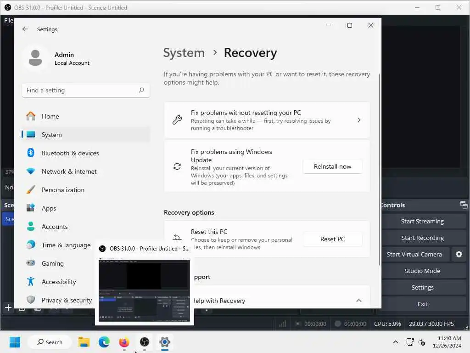Click the Gaming controller icon
Screen dimensions: 470x353
(x=31, y=263)
